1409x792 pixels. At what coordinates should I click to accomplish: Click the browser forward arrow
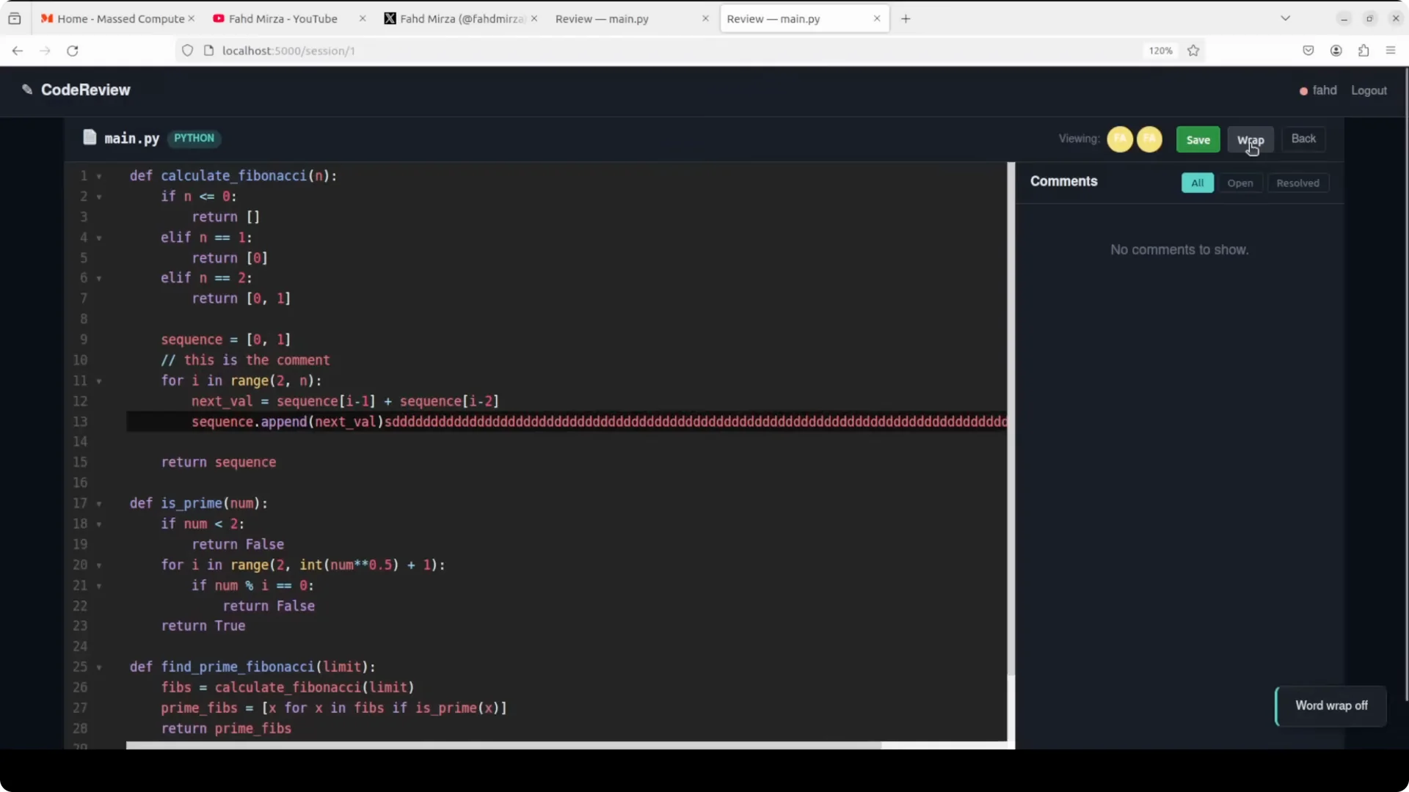(45, 51)
